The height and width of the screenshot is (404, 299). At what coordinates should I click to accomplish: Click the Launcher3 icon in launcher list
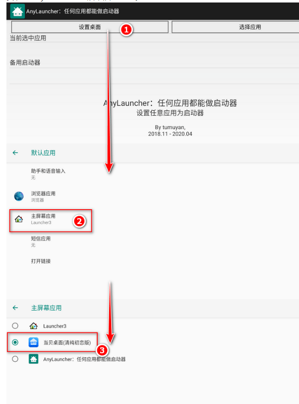(33, 326)
